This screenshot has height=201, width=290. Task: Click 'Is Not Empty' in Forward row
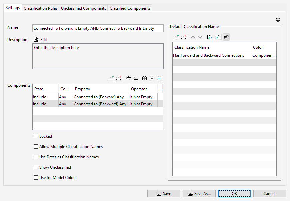pyautogui.click(x=143, y=97)
